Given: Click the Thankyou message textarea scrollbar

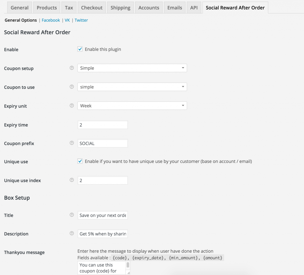Looking at the screenshot, I should pyautogui.click(x=128, y=265).
